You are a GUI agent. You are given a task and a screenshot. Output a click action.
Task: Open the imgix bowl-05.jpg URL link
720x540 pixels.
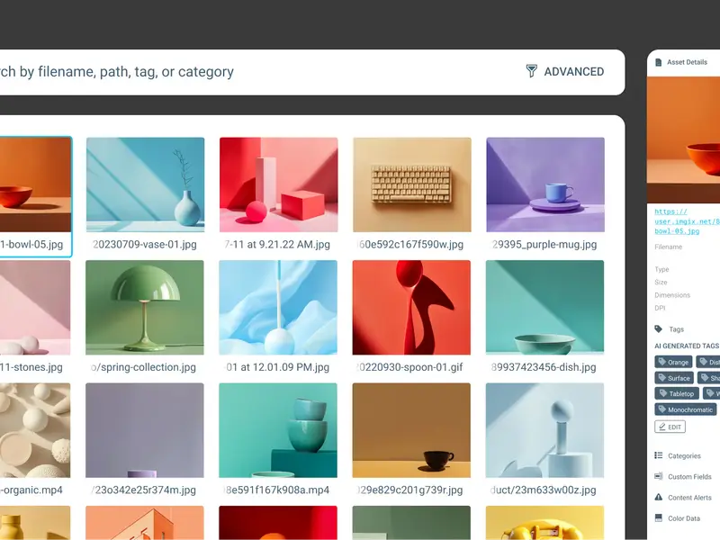click(x=686, y=221)
